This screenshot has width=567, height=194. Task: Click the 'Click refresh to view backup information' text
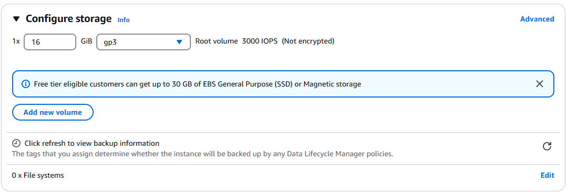92,143
